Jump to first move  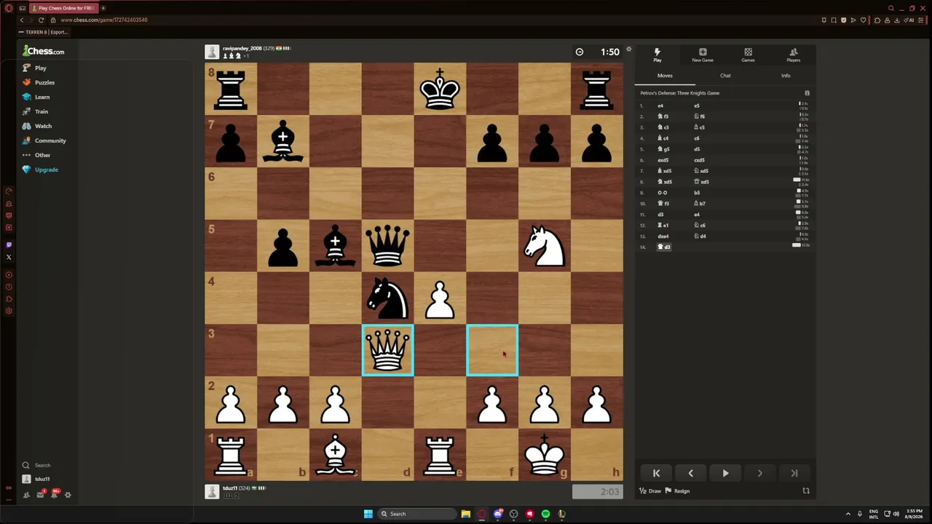[656, 473]
